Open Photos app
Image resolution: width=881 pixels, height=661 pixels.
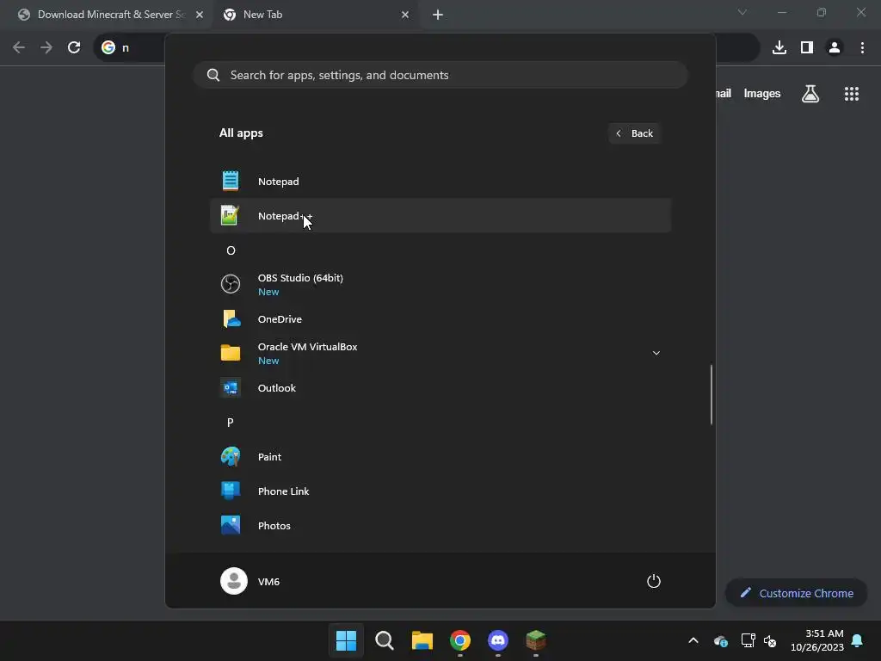pyautogui.click(x=440, y=526)
